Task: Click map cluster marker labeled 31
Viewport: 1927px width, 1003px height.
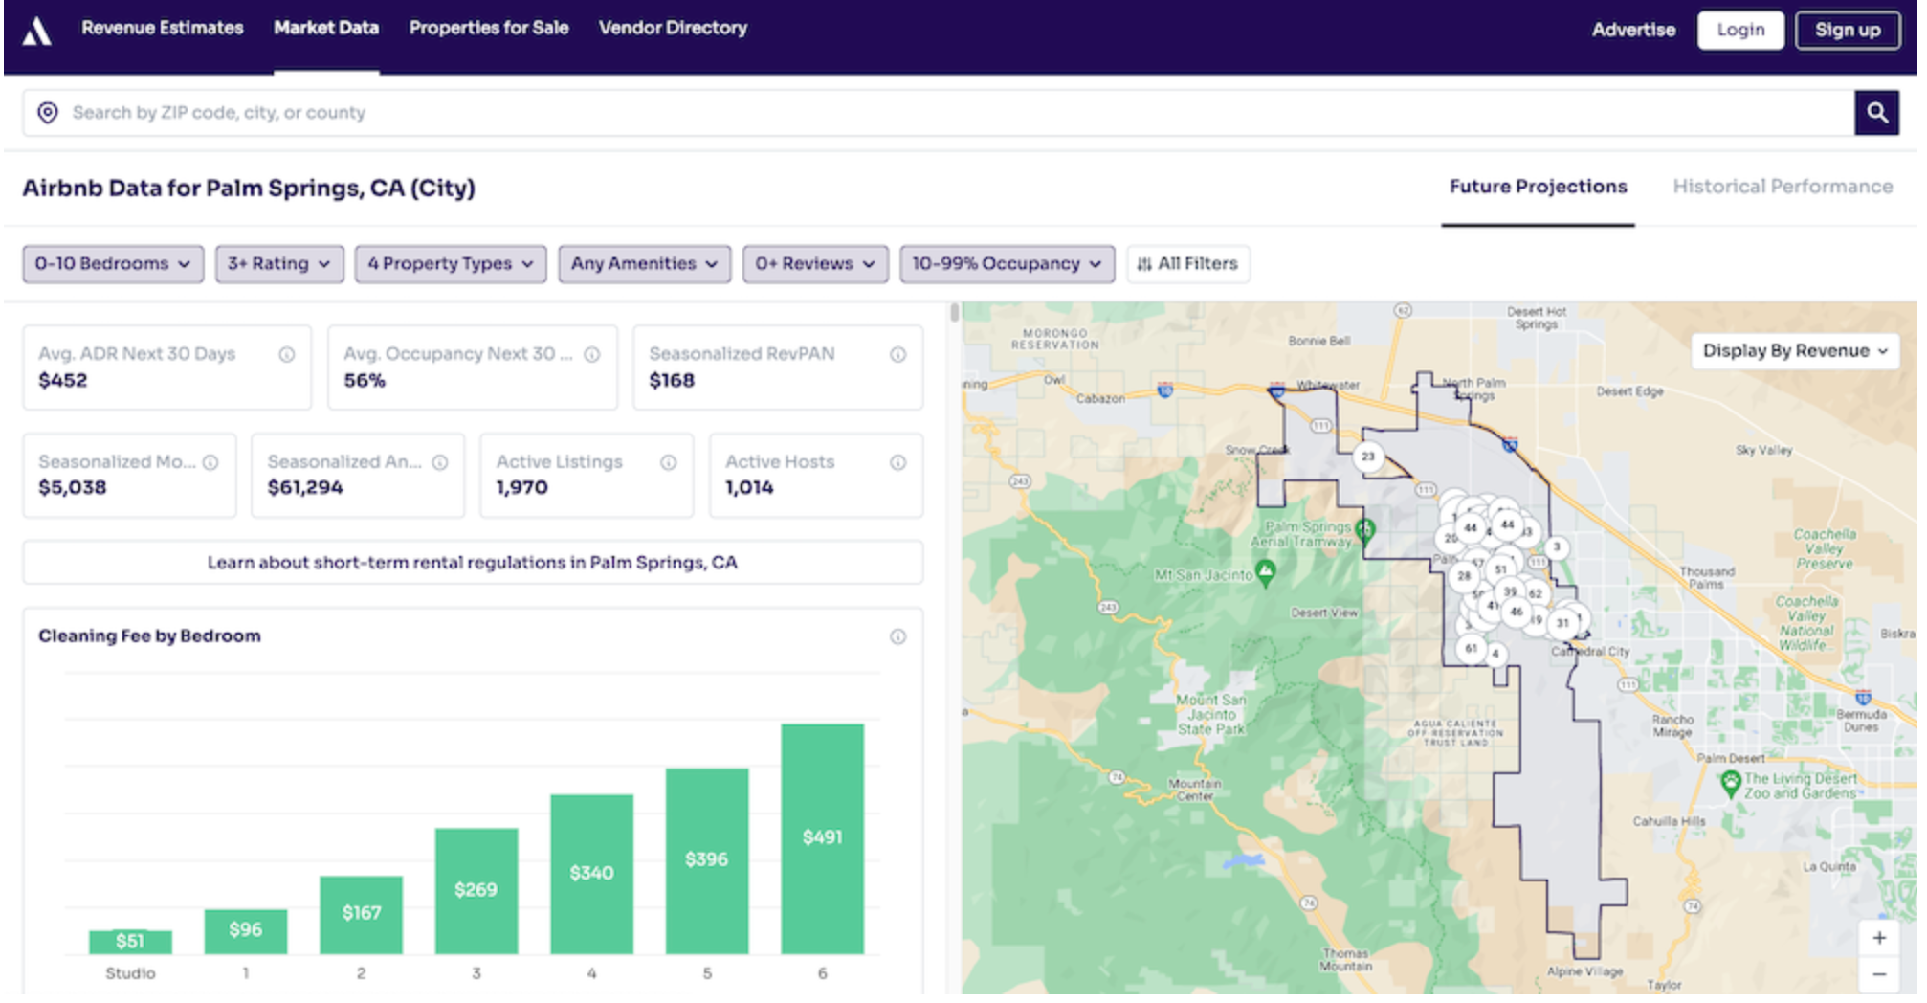Action: click(1562, 622)
